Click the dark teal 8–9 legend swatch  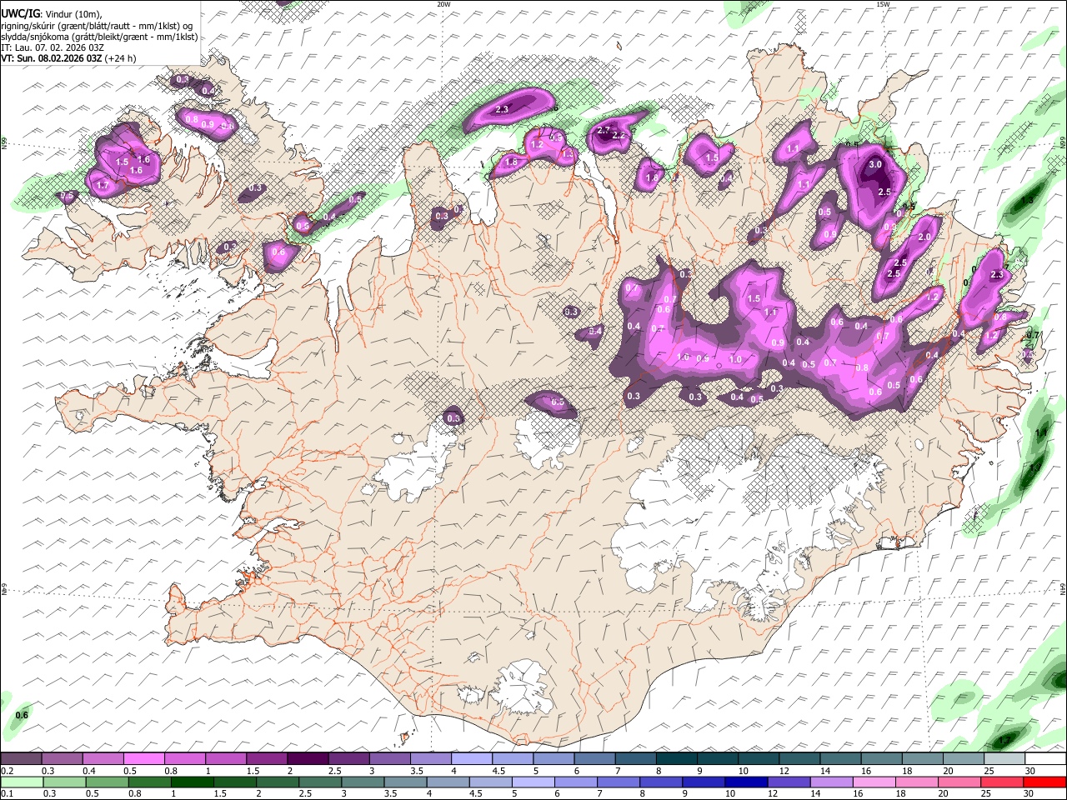pyautogui.click(x=677, y=759)
